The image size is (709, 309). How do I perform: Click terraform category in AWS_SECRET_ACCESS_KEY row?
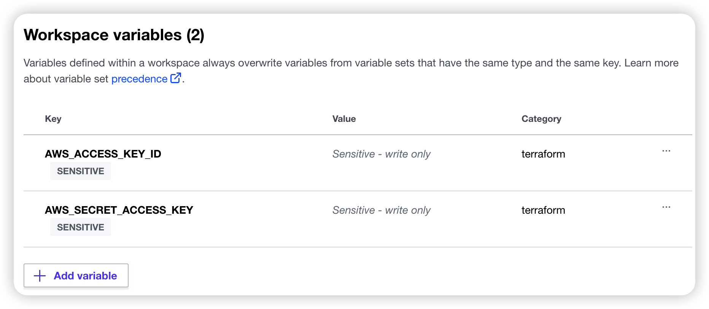point(543,210)
